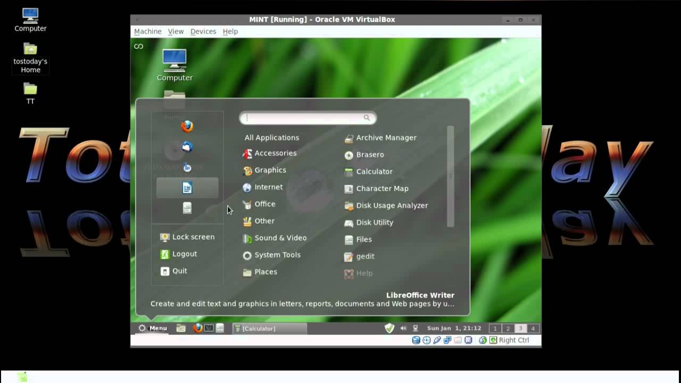Click the Logout button
This screenshot has height=383, width=681.
click(x=179, y=254)
